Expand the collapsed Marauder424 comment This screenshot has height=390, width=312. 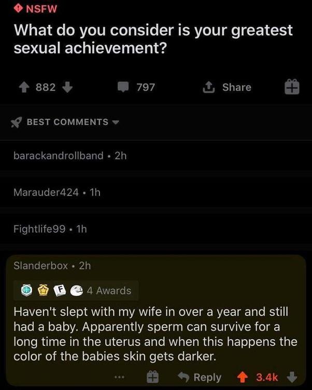click(46, 192)
